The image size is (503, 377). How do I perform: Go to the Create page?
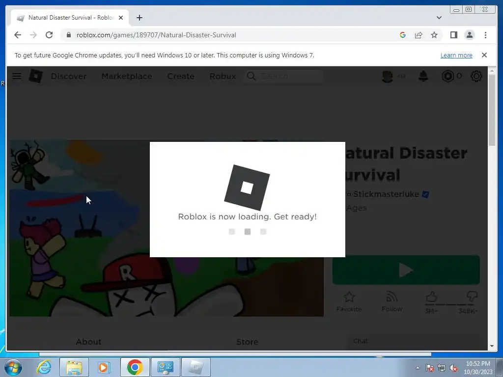point(181,76)
